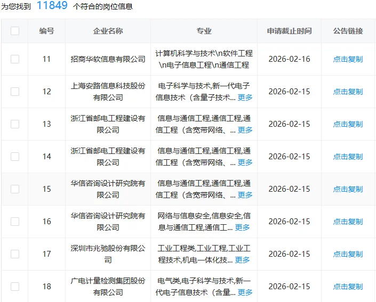
Task: Select company 招商华软信息有限公司
Action: [x=108, y=59]
